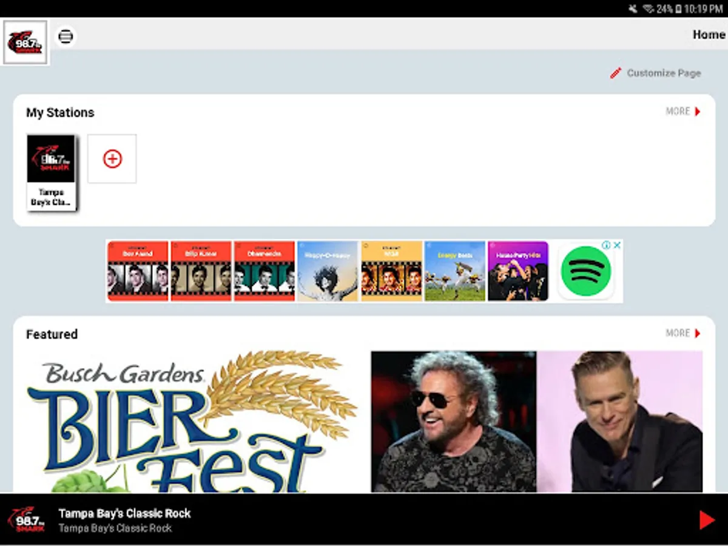Tap the 98.7 Shark logo in player bar
The image size is (728, 546).
[25, 520]
